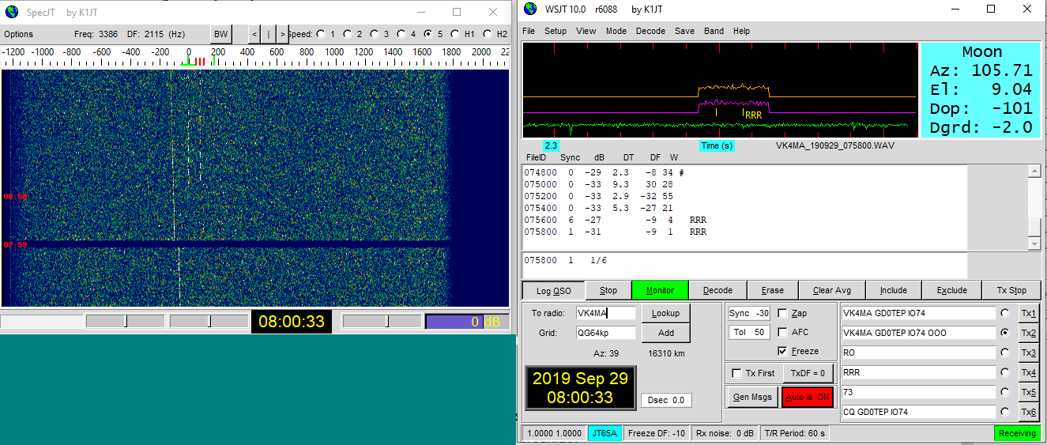The width and height of the screenshot is (1047, 445).
Task: Select the radio button for RRR message
Action: tap(1004, 372)
